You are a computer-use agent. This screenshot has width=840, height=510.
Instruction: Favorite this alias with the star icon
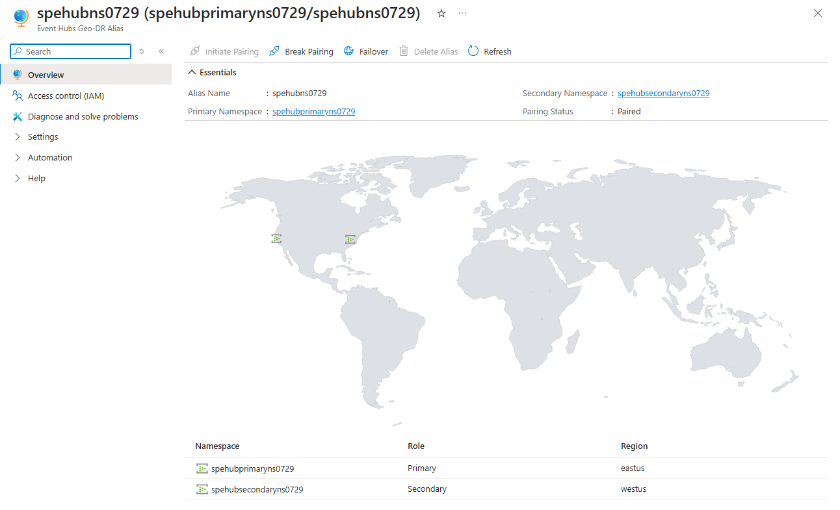point(441,14)
